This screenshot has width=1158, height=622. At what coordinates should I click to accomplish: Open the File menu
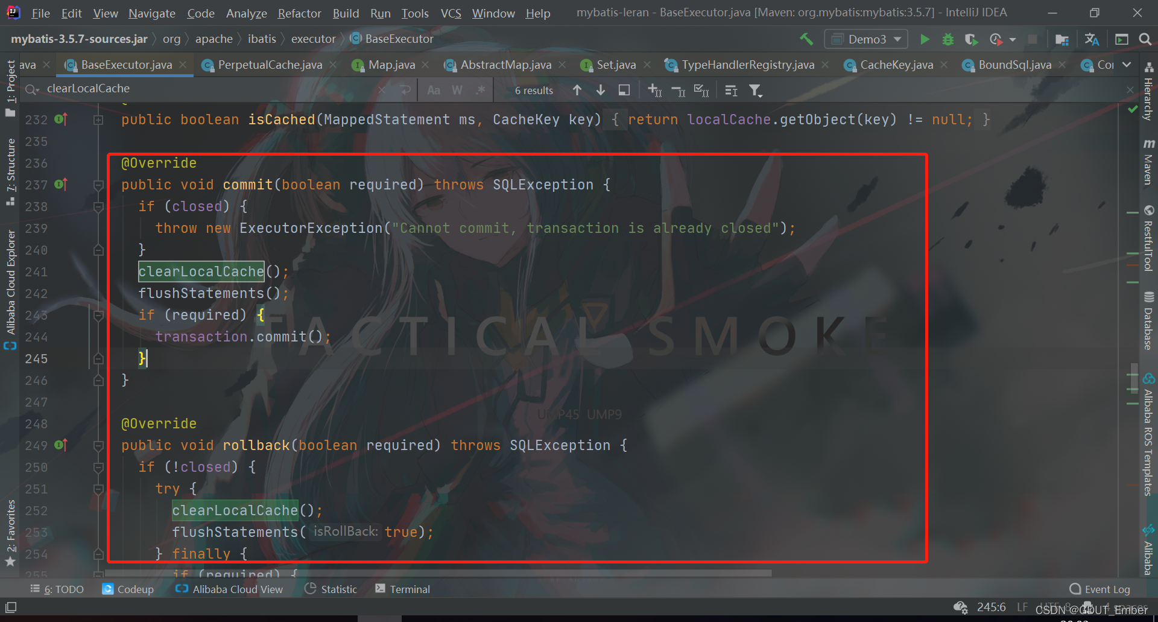pos(40,13)
